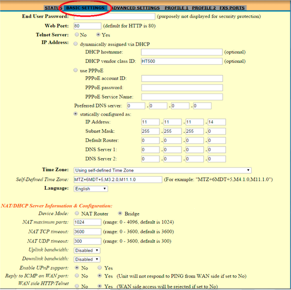The image size is (291, 290).
Task: Click last octet of DNS Server 1
Action: [217, 150]
